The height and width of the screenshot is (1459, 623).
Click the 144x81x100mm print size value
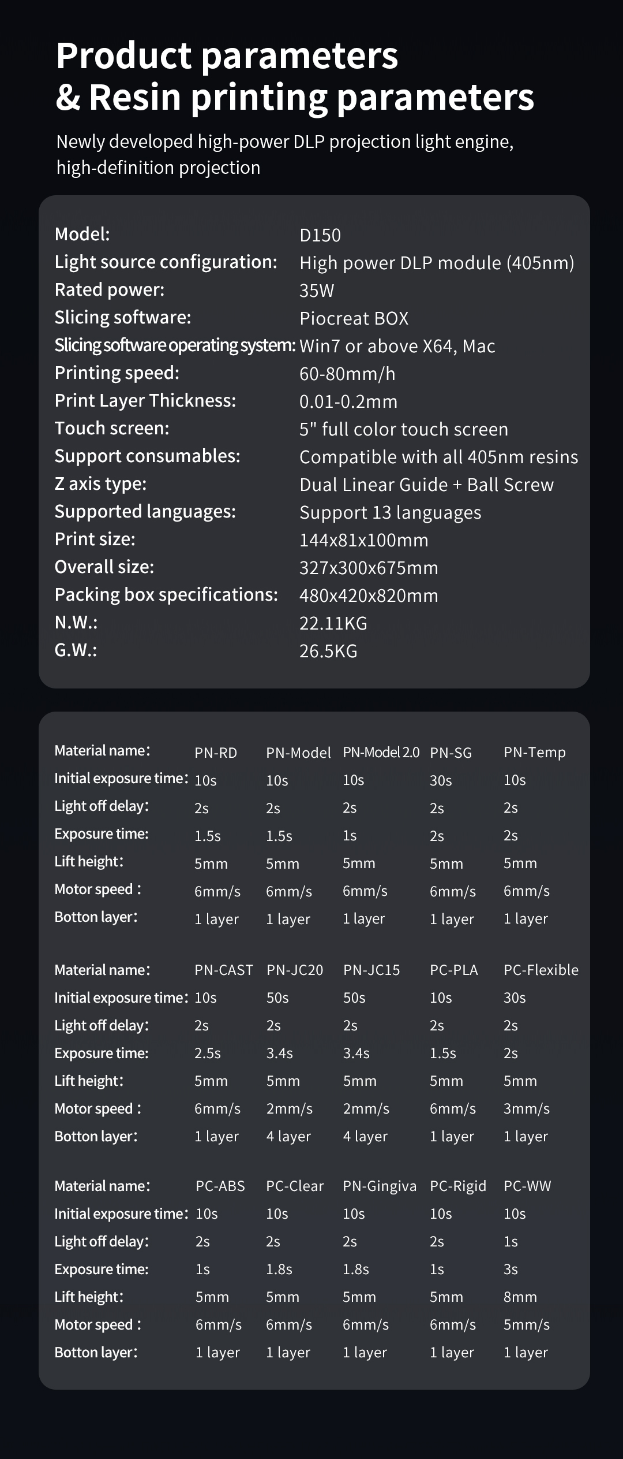click(x=363, y=540)
